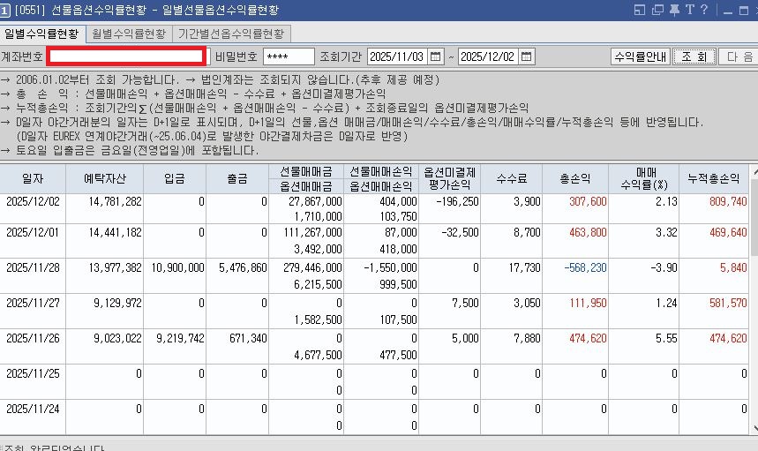
Task: Click the 옵션매매금 column header
Action: (306, 186)
